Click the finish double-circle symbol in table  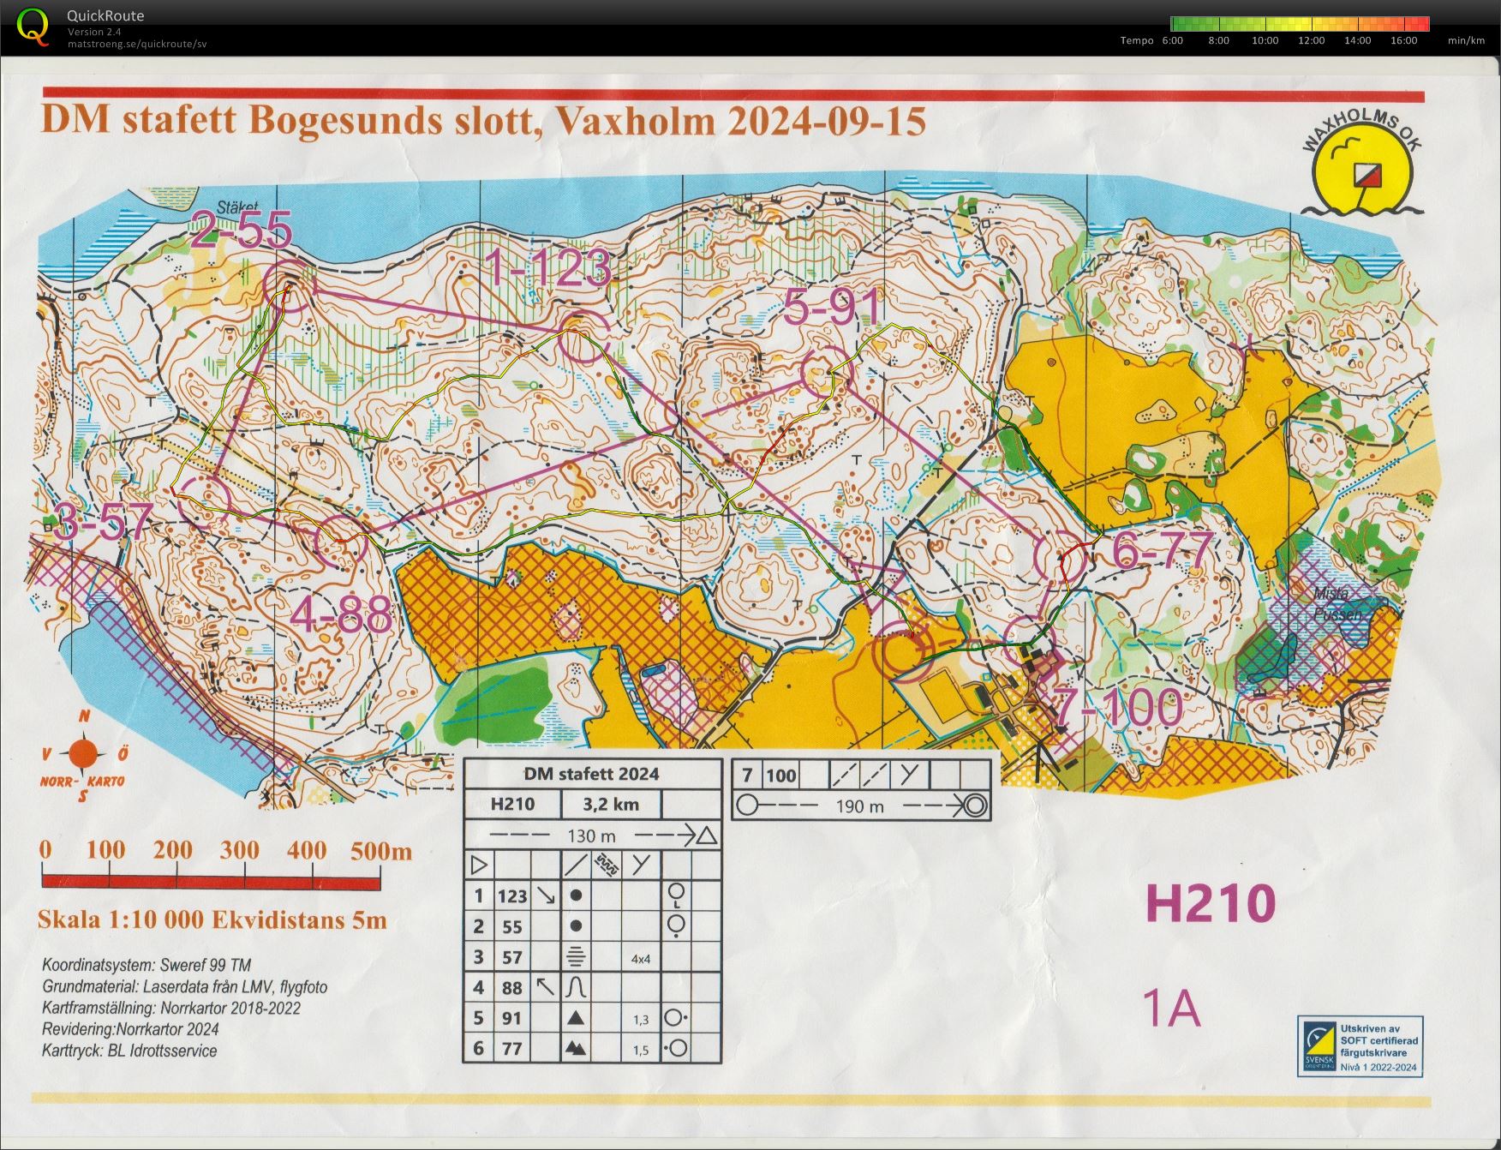coord(976,806)
